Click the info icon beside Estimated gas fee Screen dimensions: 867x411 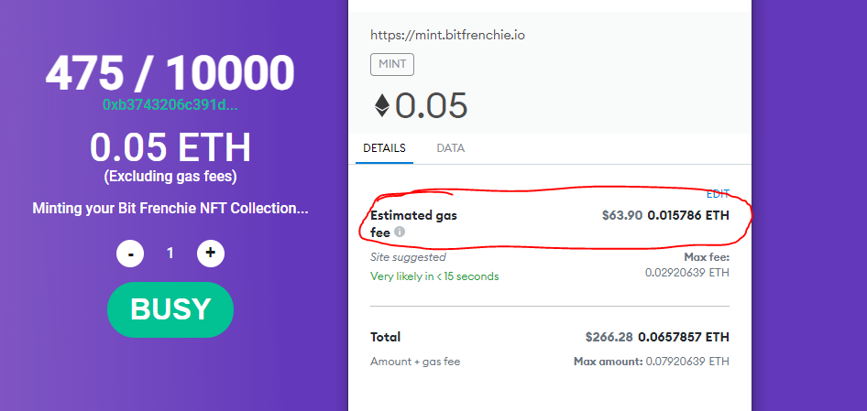click(x=400, y=232)
